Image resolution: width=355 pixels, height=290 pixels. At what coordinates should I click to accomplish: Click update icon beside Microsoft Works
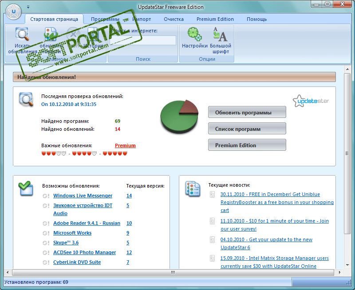click(x=46, y=233)
